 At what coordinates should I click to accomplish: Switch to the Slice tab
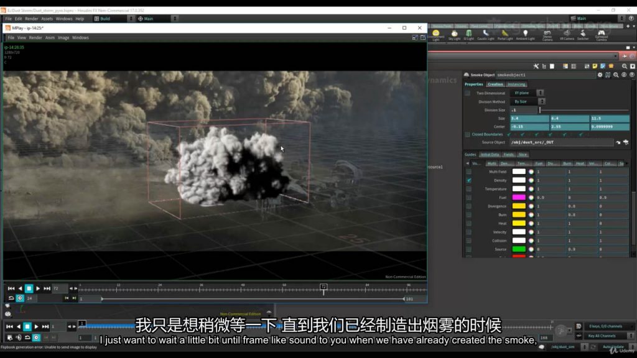pyautogui.click(x=523, y=155)
